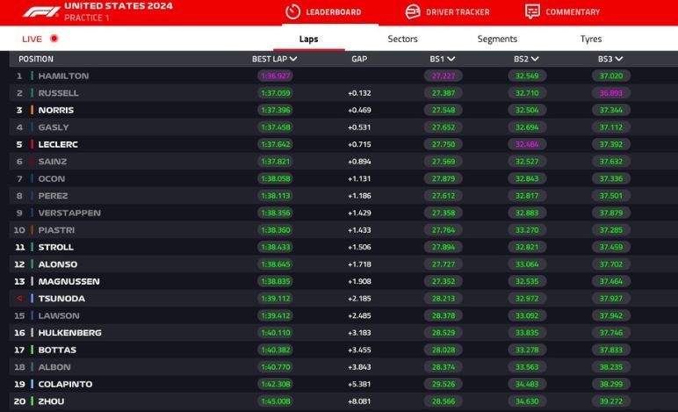The width and height of the screenshot is (678, 412).
Task: Click Hamilton's purple best lap time
Action: click(x=274, y=76)
